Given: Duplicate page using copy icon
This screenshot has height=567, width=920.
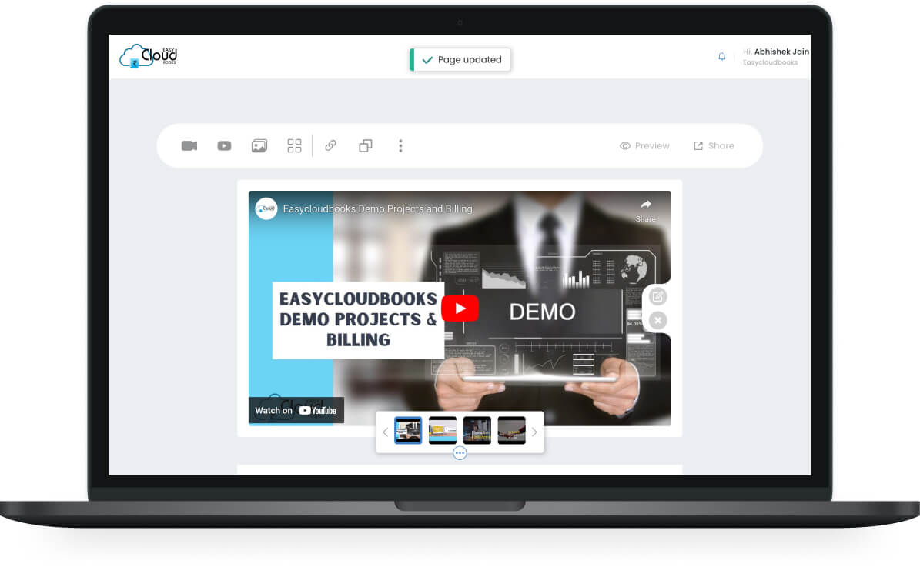Looking at the screenshot, I should click(x=366, y=146).
